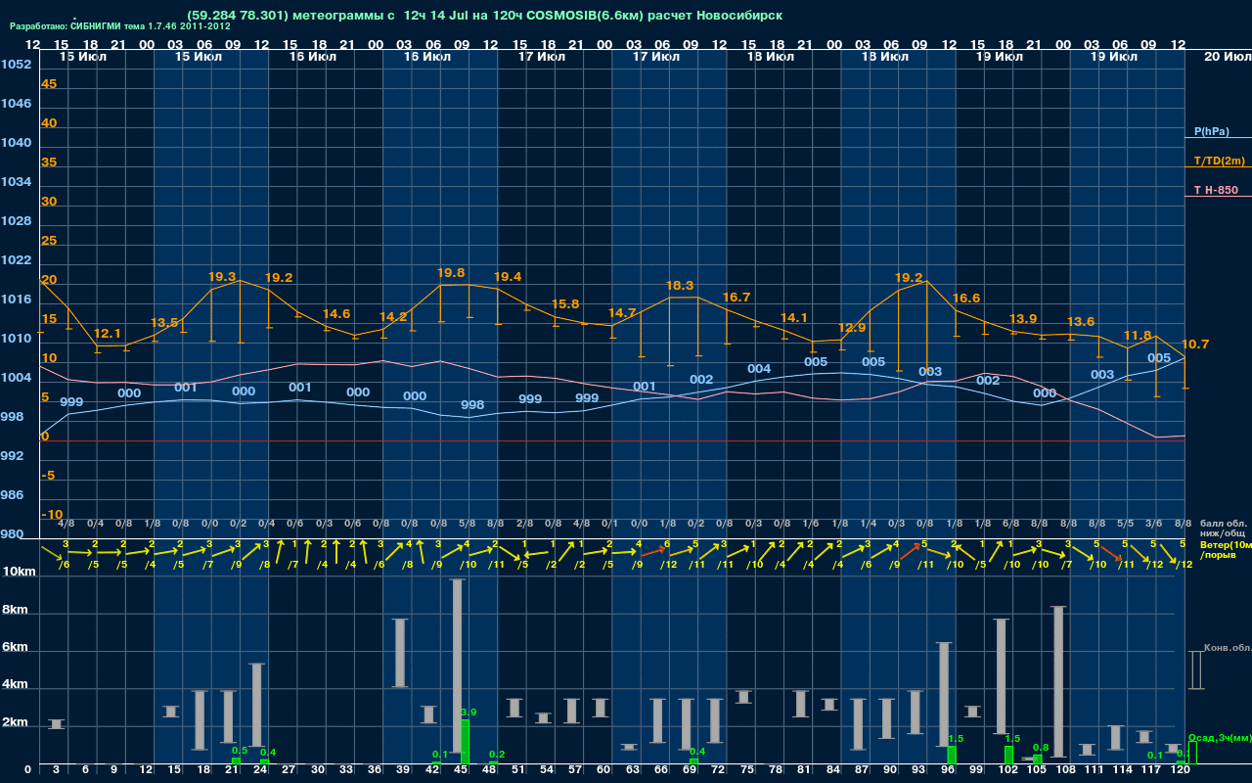Image resolution: width=1252 pixels, height=783 pixels.
Task: Click the 0.2 precipitation value label
Action: (x=497, y=755)
